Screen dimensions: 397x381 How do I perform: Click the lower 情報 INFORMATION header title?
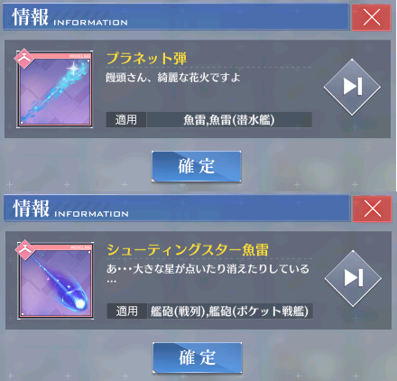[70, 209]
